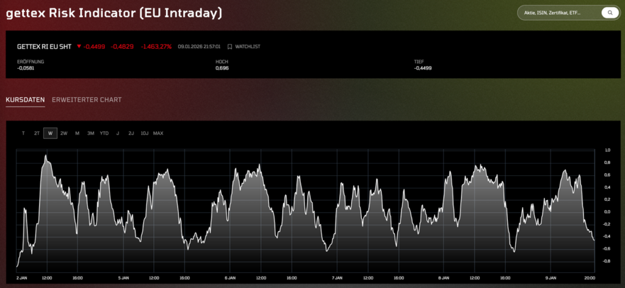Click the chart peak after 2 JAN 12:00

pos(46,156)
